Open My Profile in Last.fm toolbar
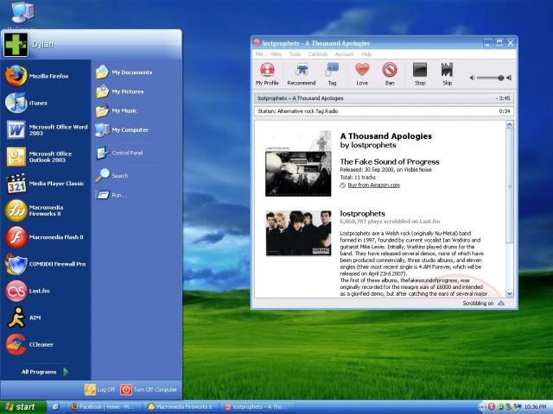This screenshot has width=553, height=414. tap(267, 74)
